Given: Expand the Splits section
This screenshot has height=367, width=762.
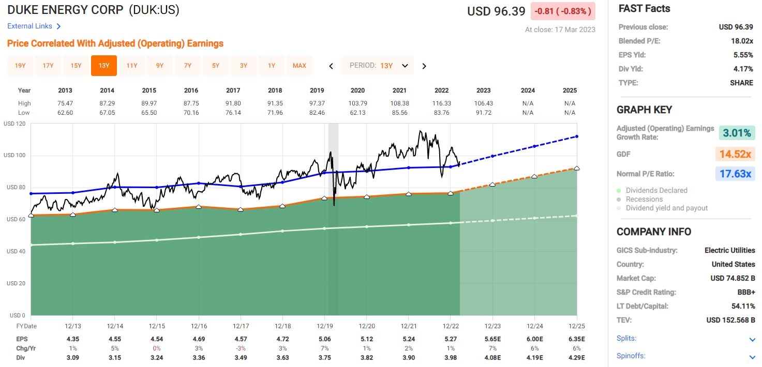Looking at the screenshot, I should pyautogui.click(x=752, y=340).
